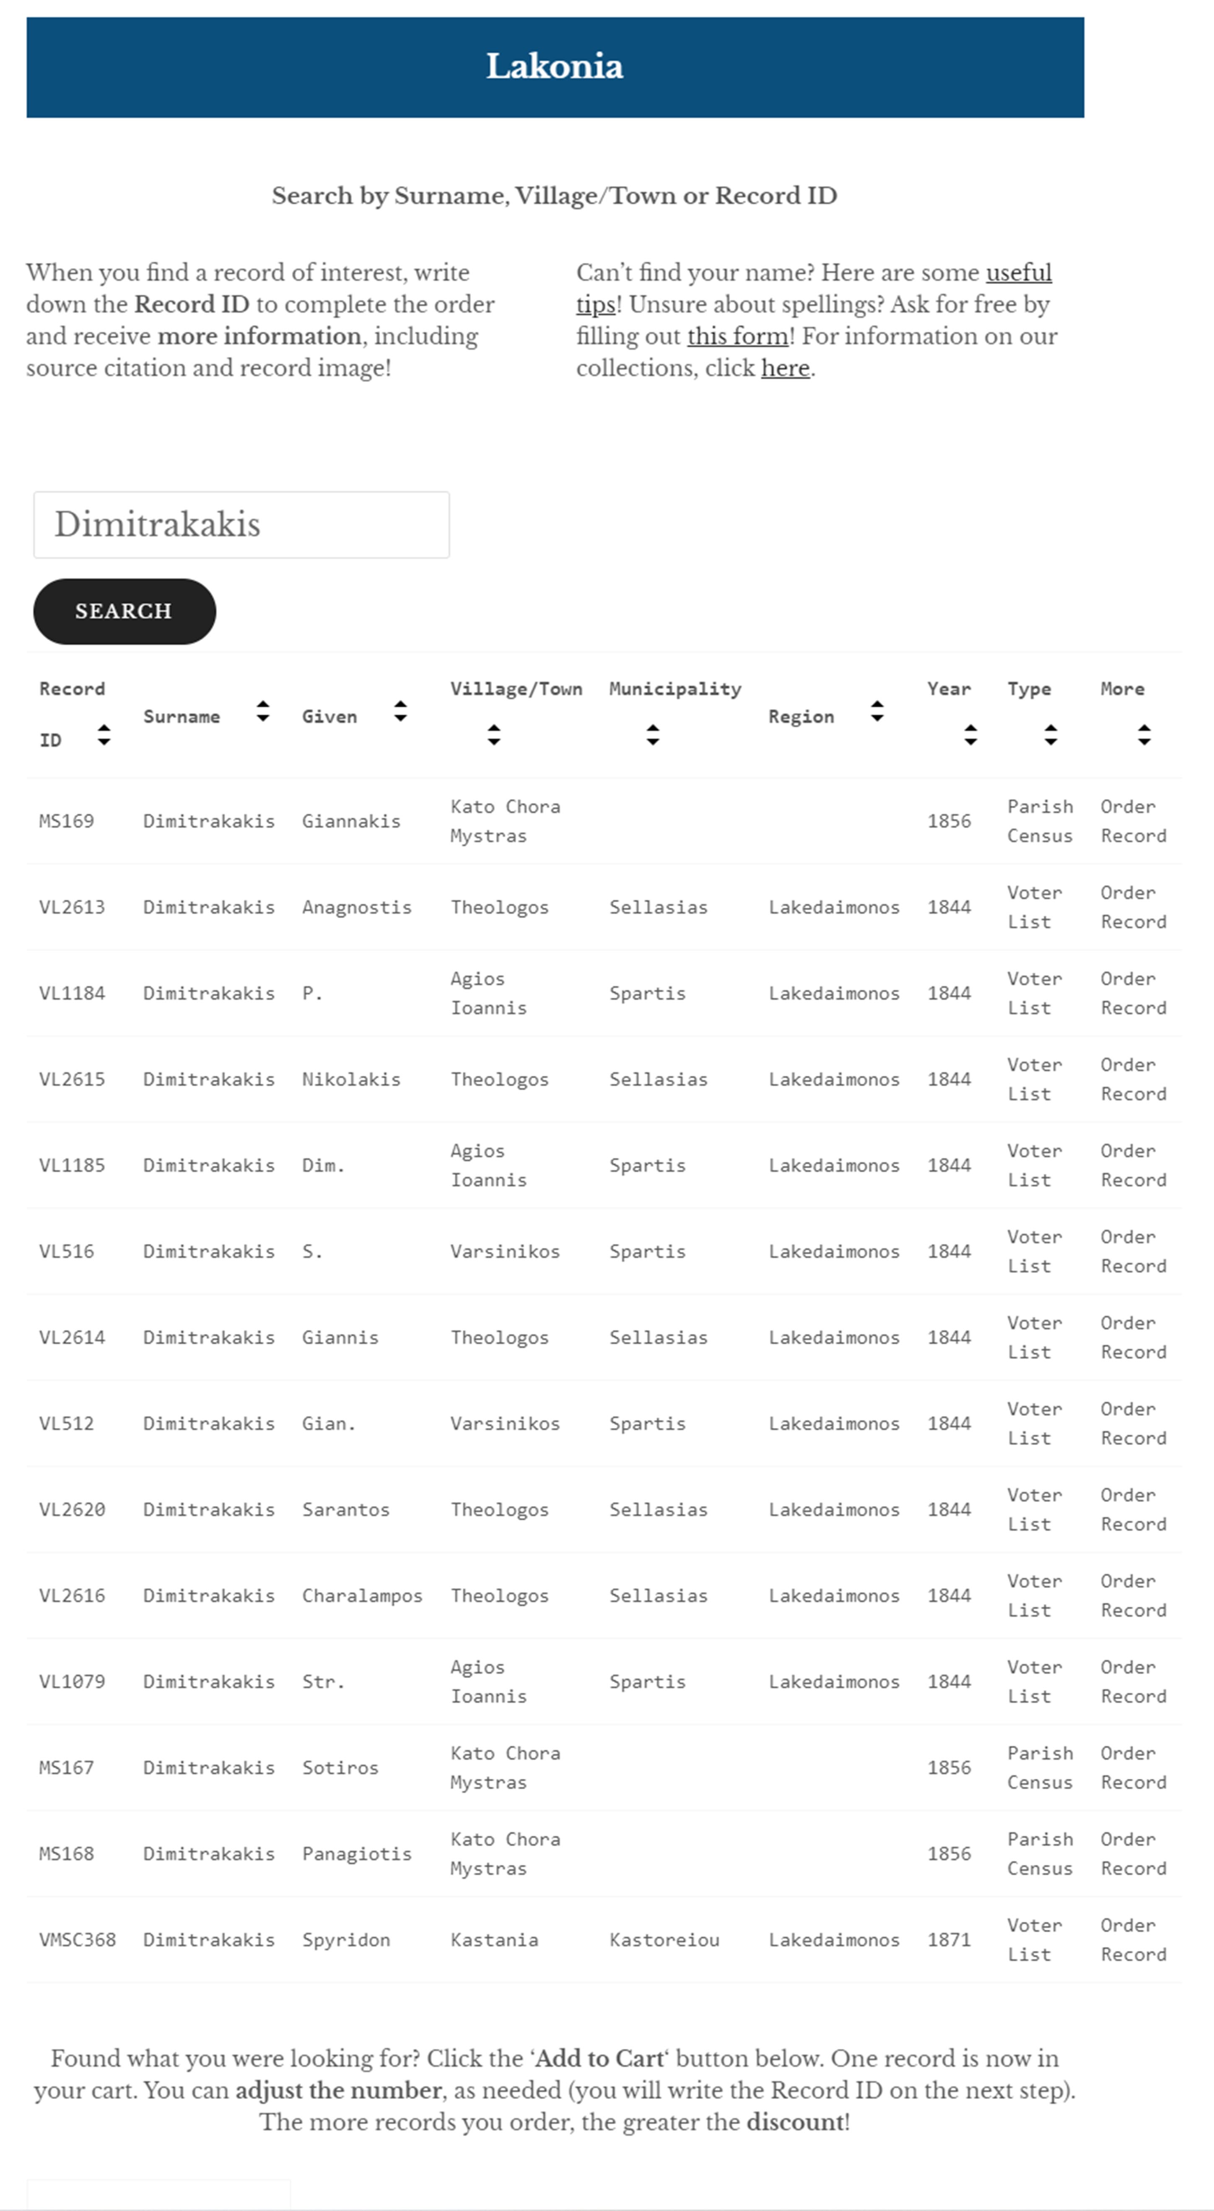Click Region column sort arrows
The height and width of the screenshot is (2211, 1214).
tap(877, 711)
